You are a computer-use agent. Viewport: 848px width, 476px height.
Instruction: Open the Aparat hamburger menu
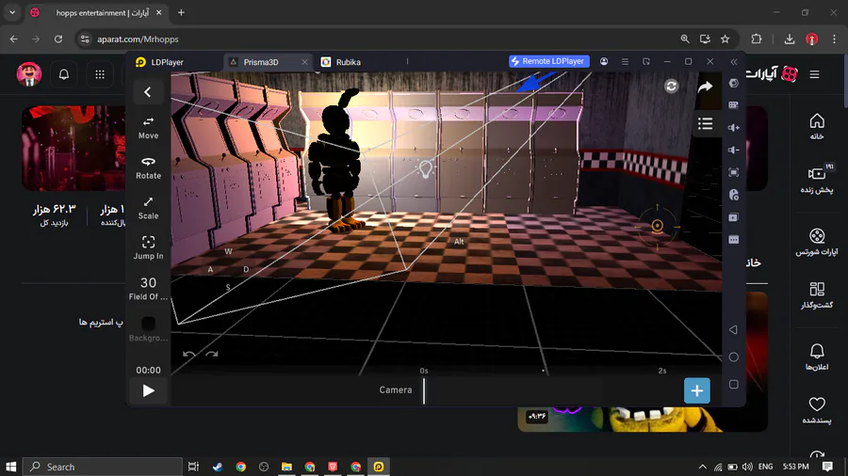pyautogui.click(x=814, y=74)
